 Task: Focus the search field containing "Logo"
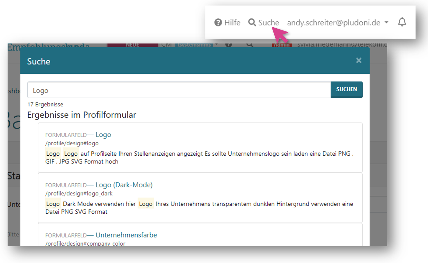tap(179, 90)
